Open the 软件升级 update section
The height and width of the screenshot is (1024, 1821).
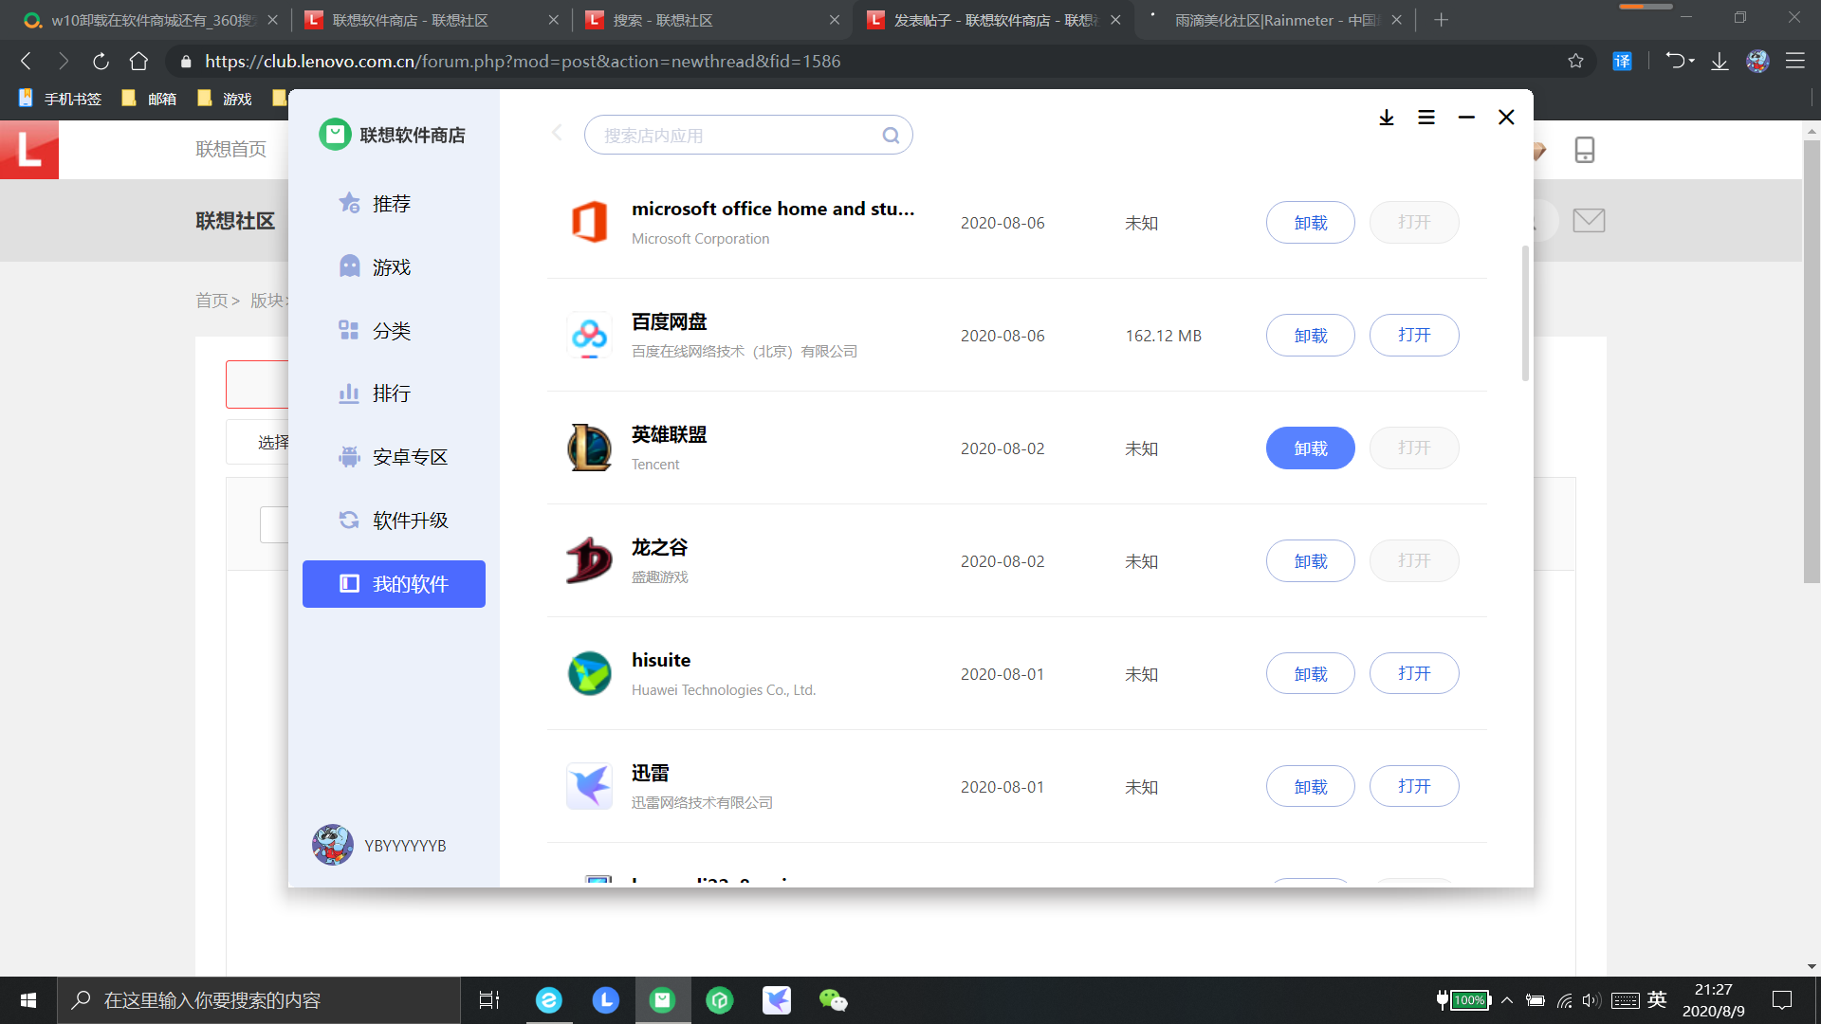click(x=394, y=521)
